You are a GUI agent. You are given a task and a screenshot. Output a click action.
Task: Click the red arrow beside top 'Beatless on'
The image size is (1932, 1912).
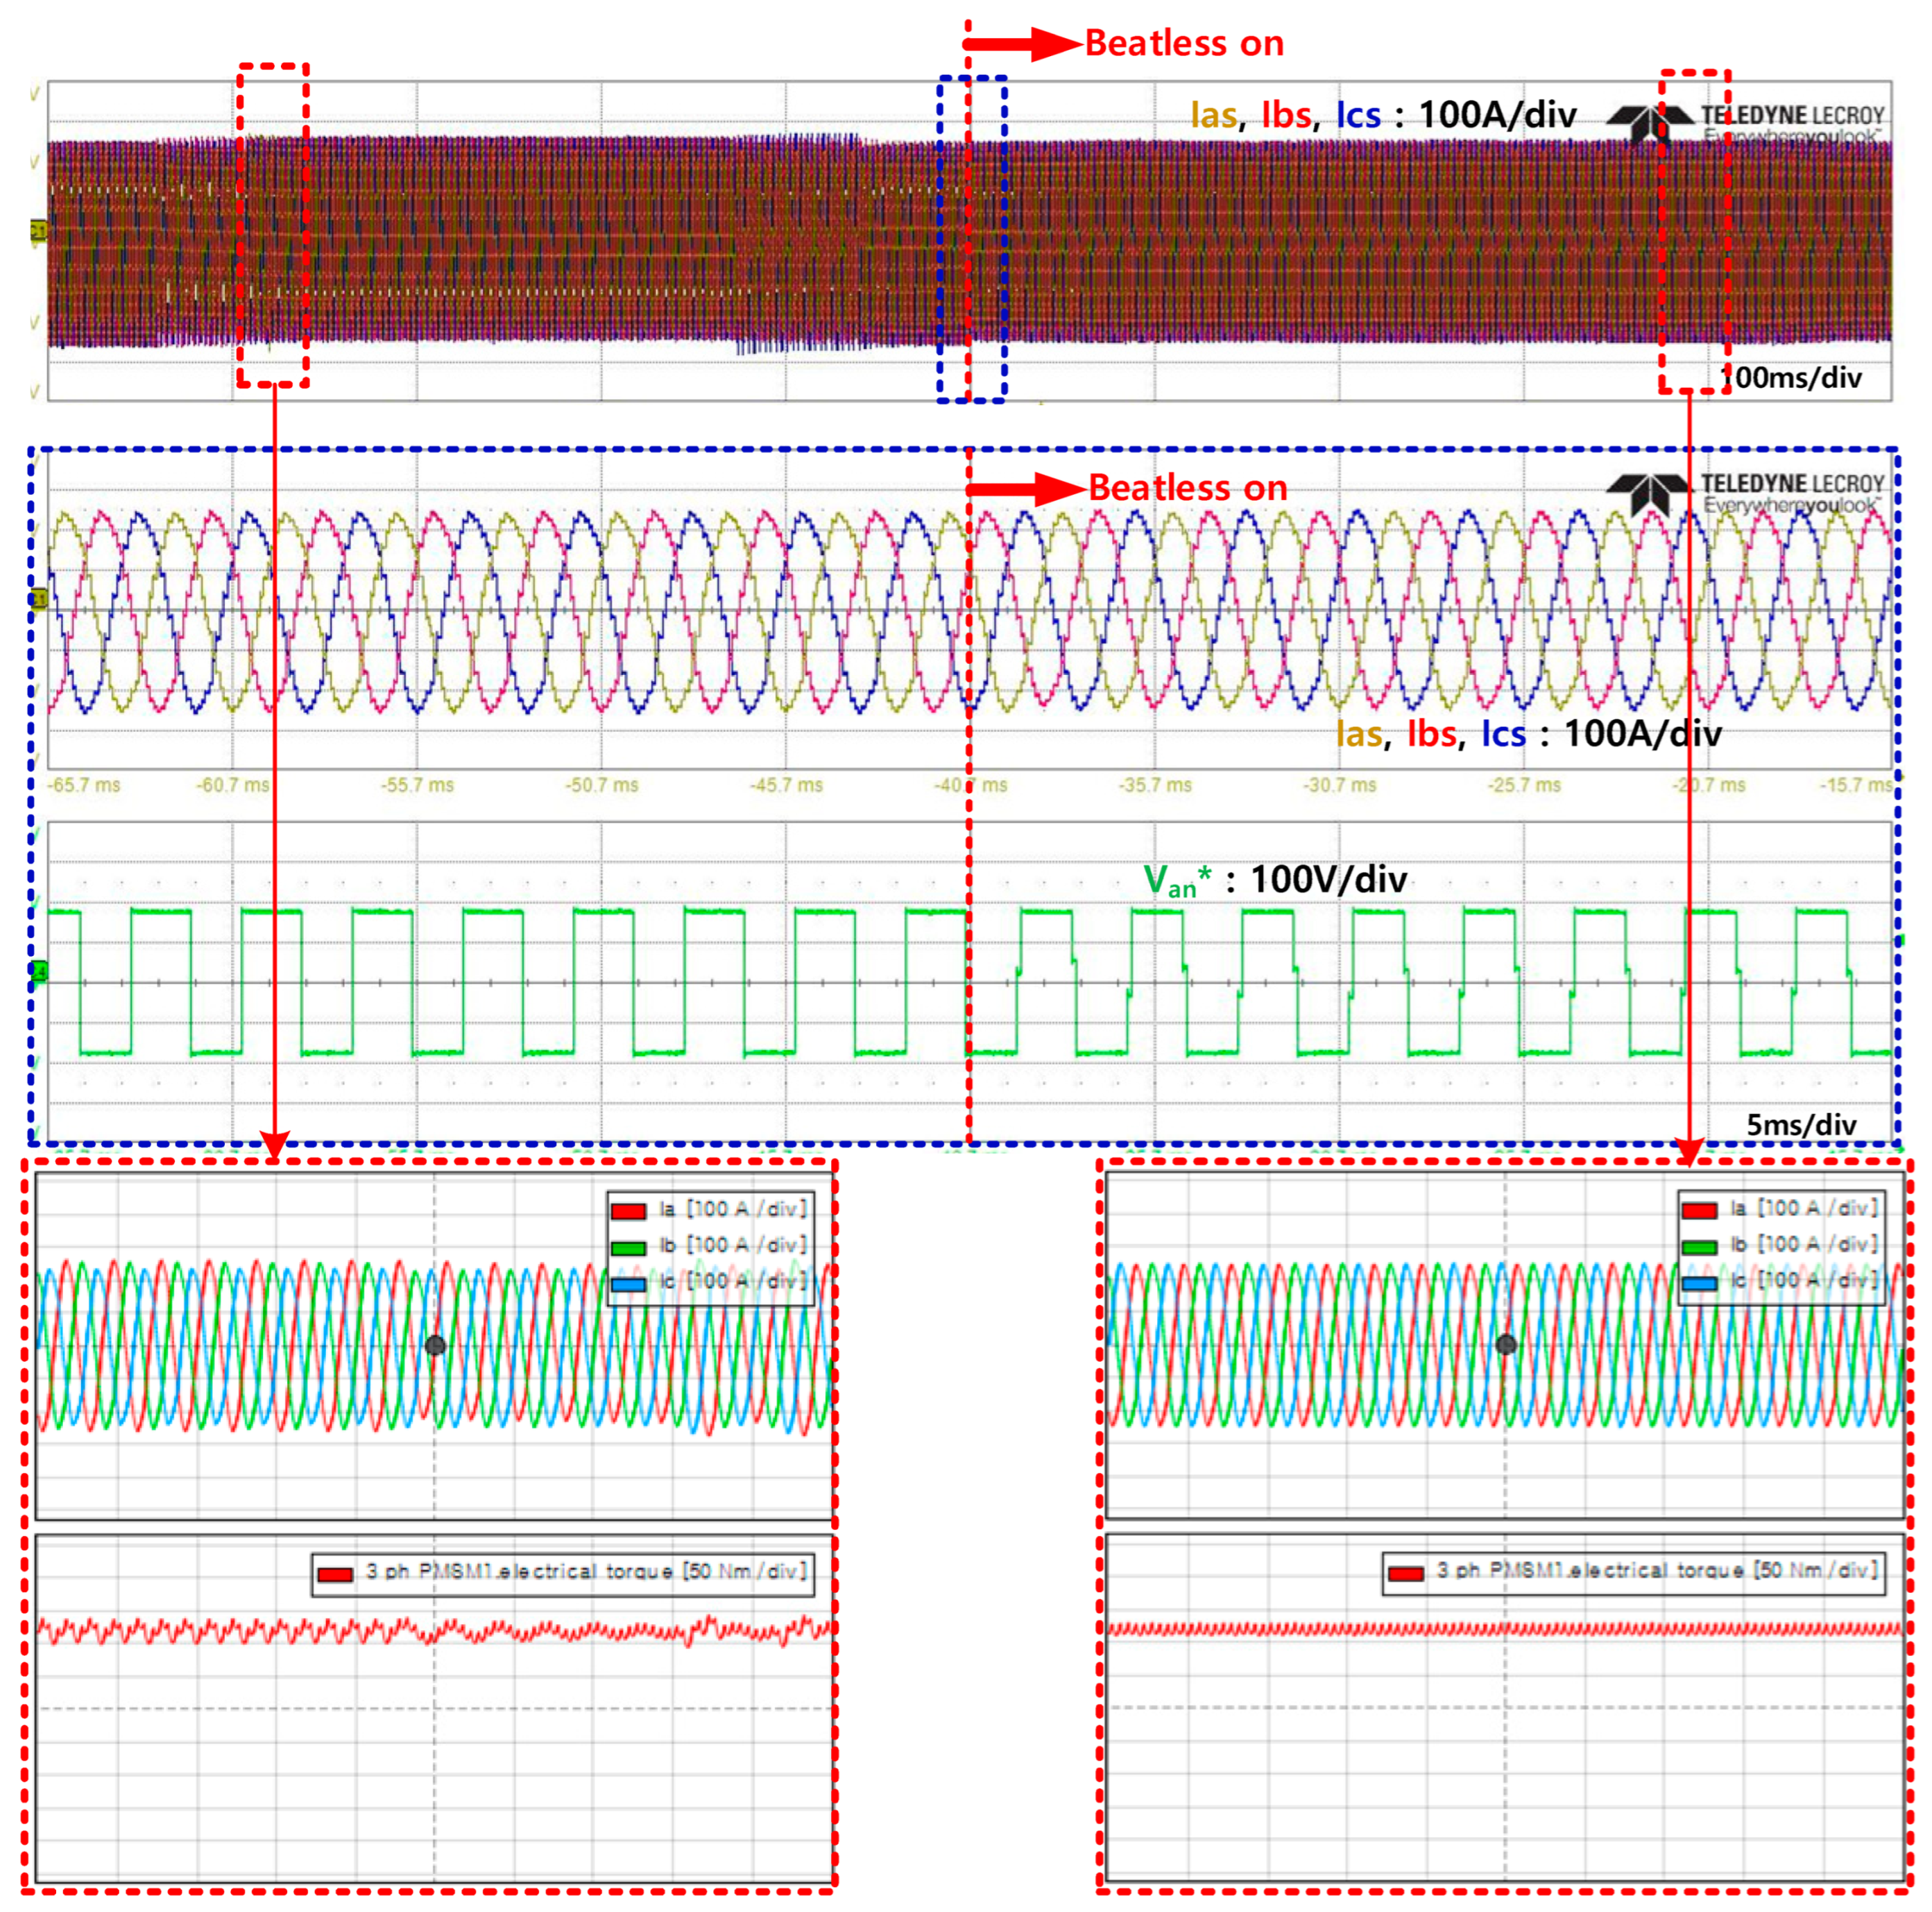tap(1023, 44)
